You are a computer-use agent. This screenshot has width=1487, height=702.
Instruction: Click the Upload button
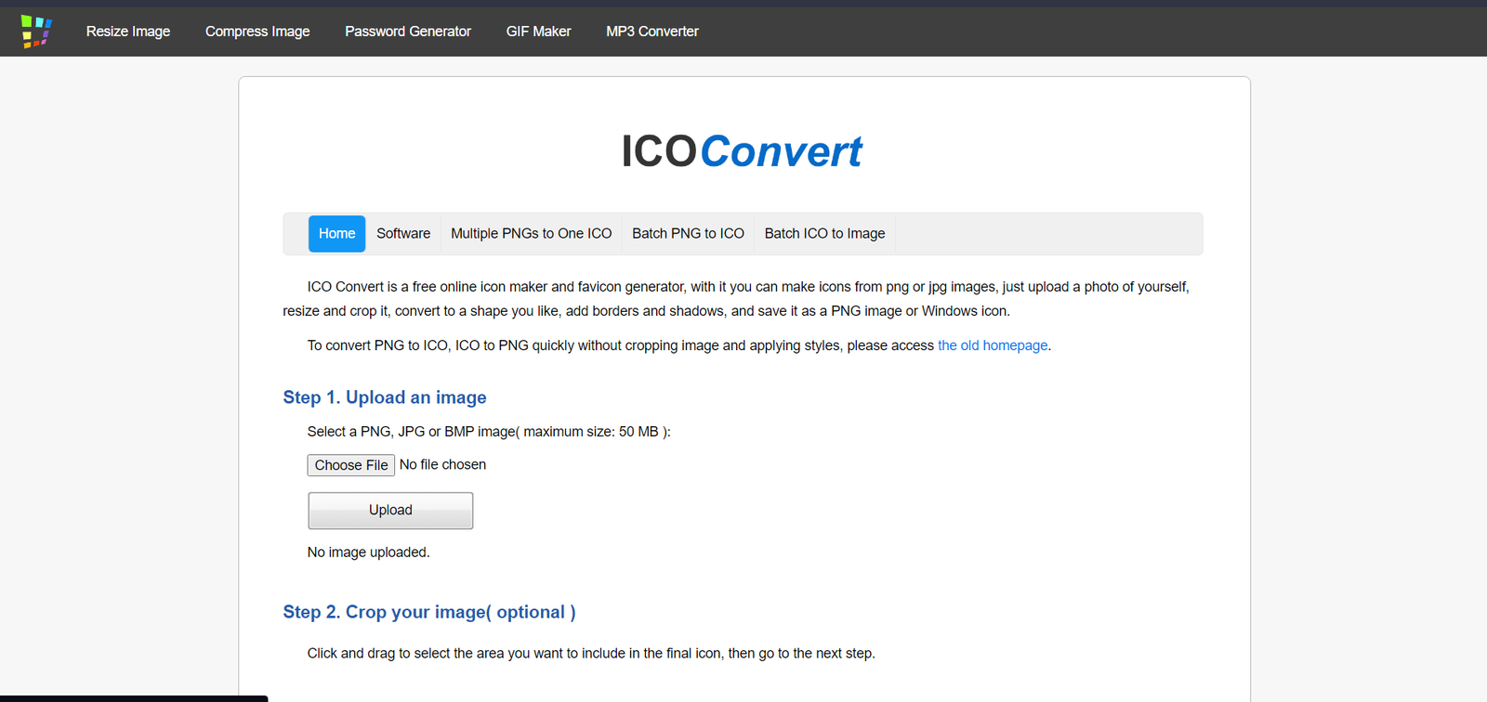pos(390,511)
